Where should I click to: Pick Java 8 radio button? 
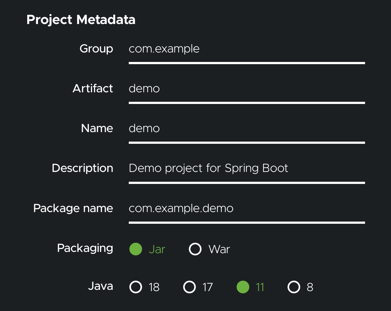(x=294, y=287)
